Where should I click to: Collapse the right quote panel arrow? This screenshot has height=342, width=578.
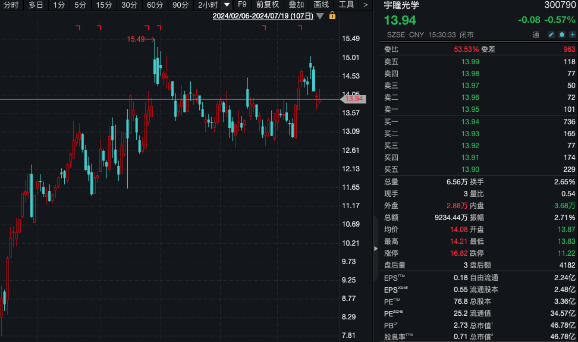click(375, 248)
